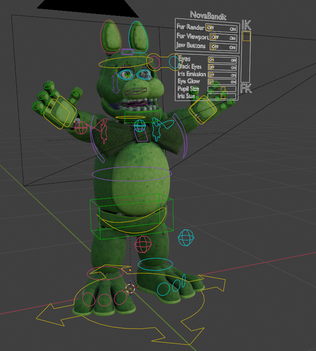
Task: Select the green hip box control
Action: click(x=132, y=217)
